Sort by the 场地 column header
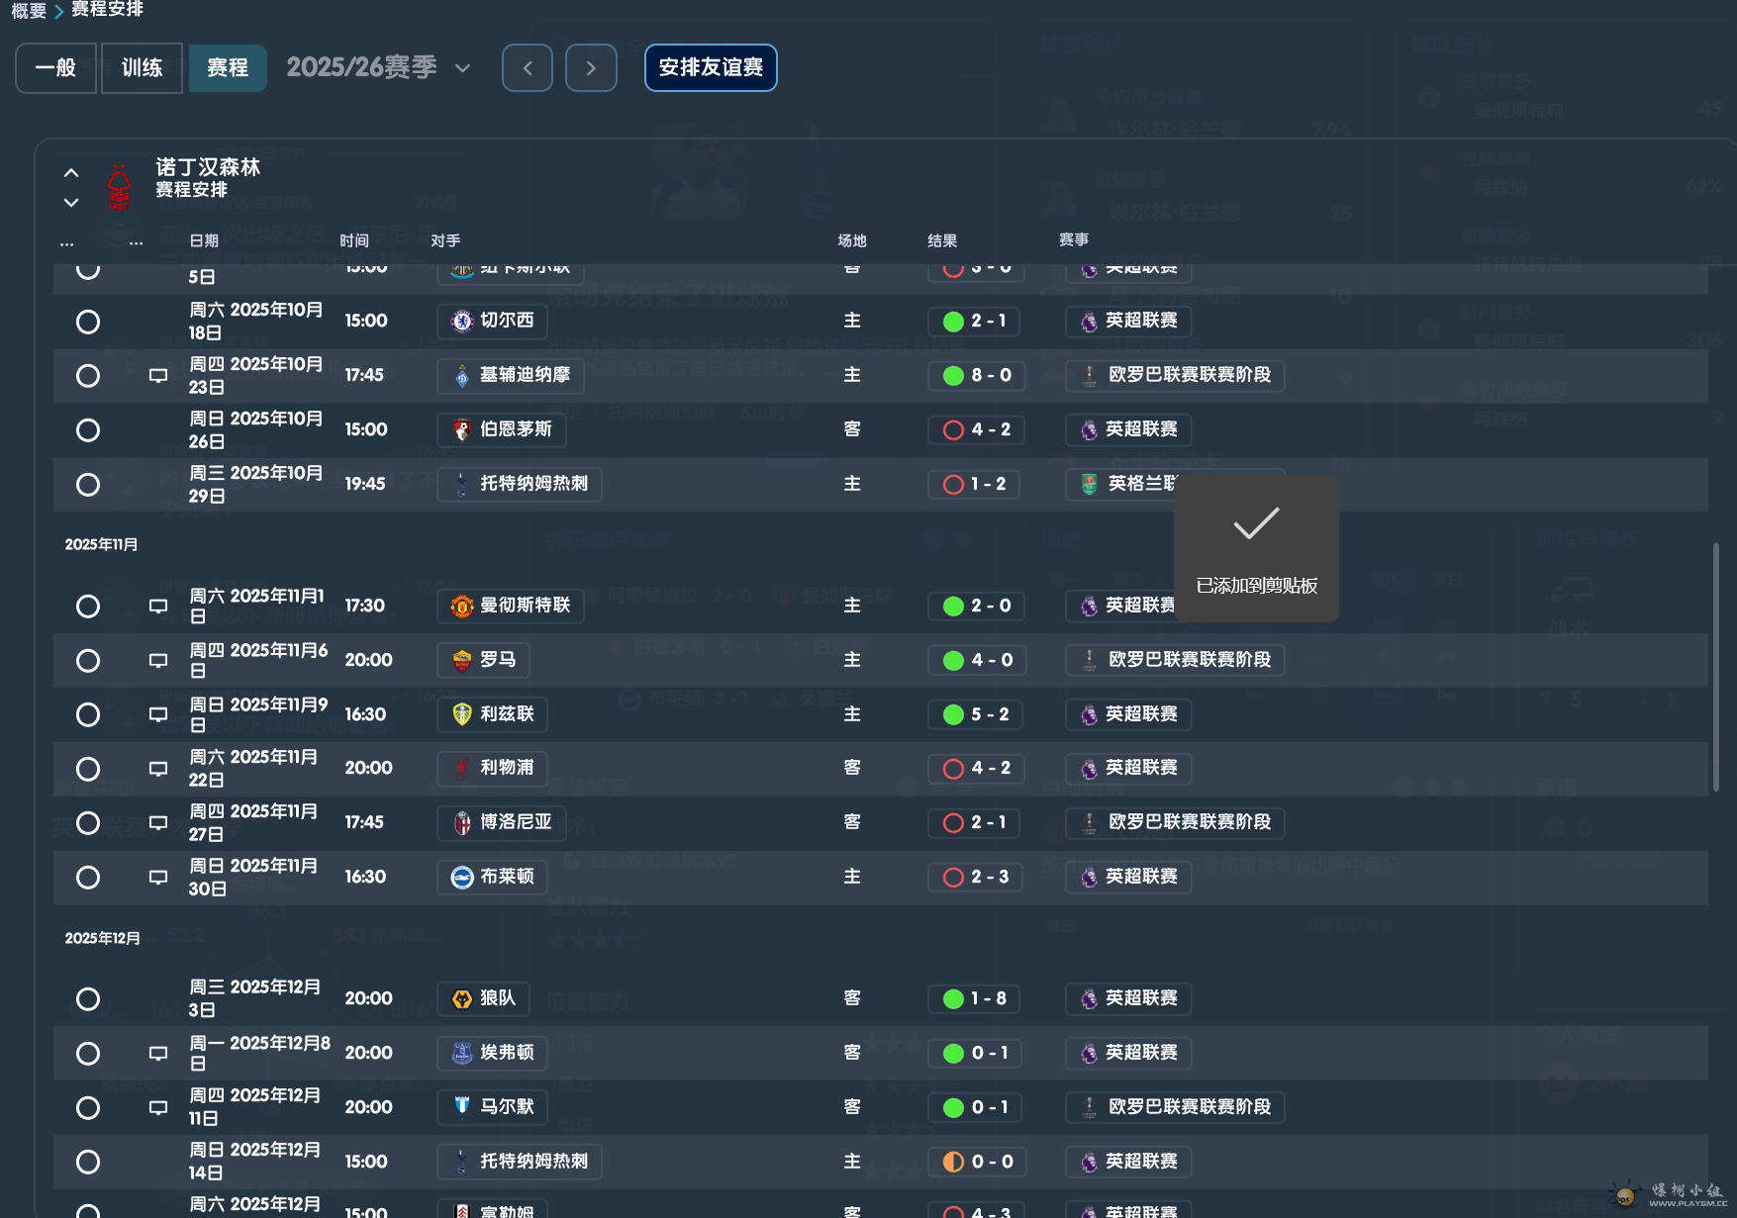This screenshot has height=1218, width=1737. [x=852, y=240]
